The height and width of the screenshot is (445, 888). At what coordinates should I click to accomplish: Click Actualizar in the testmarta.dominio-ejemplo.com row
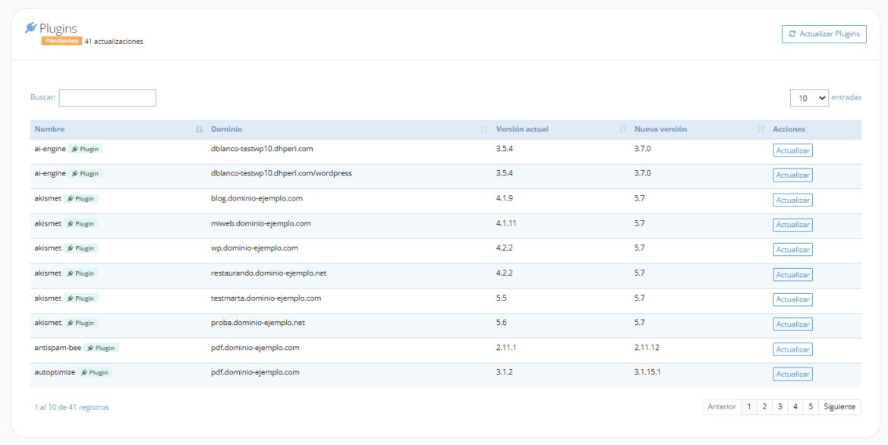[793, 299]
